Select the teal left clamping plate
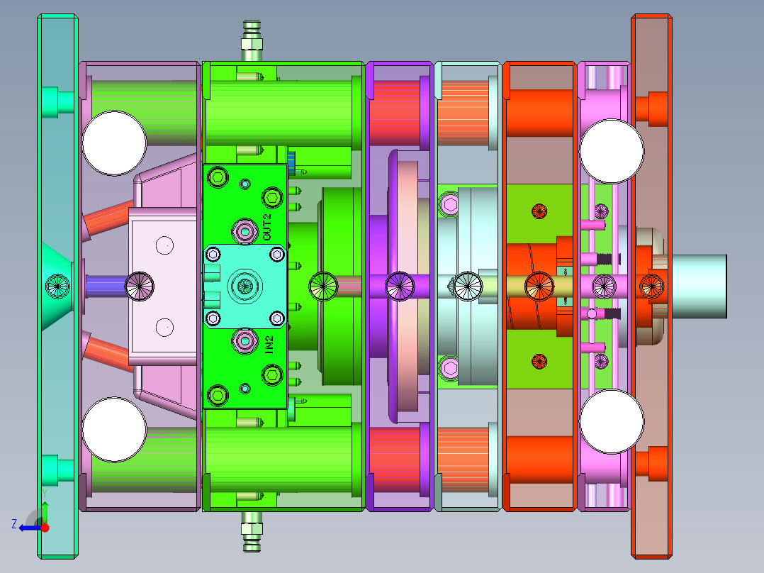Screen dimensions: 764x573 coord(57,286)
